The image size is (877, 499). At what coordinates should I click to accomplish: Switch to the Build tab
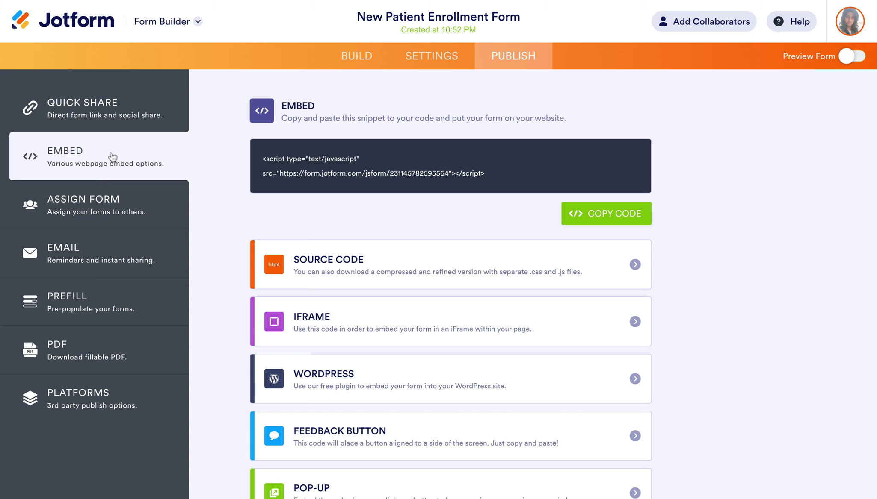pyautogui.click(x=357, y=56)
